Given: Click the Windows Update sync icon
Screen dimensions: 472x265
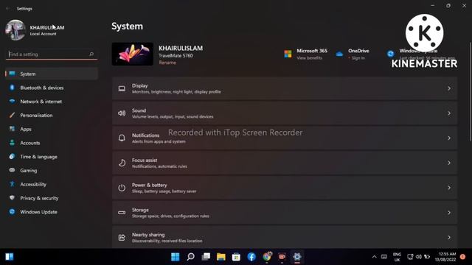Looking at the screenshot, I should (x=390, y=54).
